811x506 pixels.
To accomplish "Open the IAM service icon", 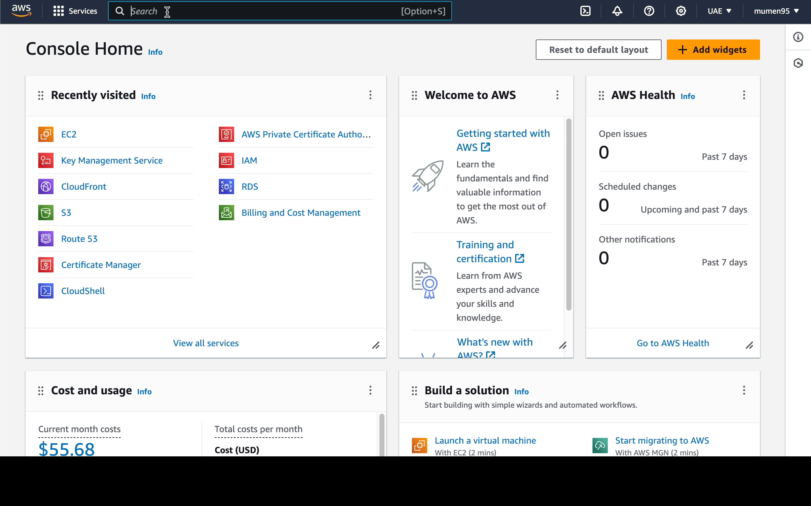I will point(226,160).
